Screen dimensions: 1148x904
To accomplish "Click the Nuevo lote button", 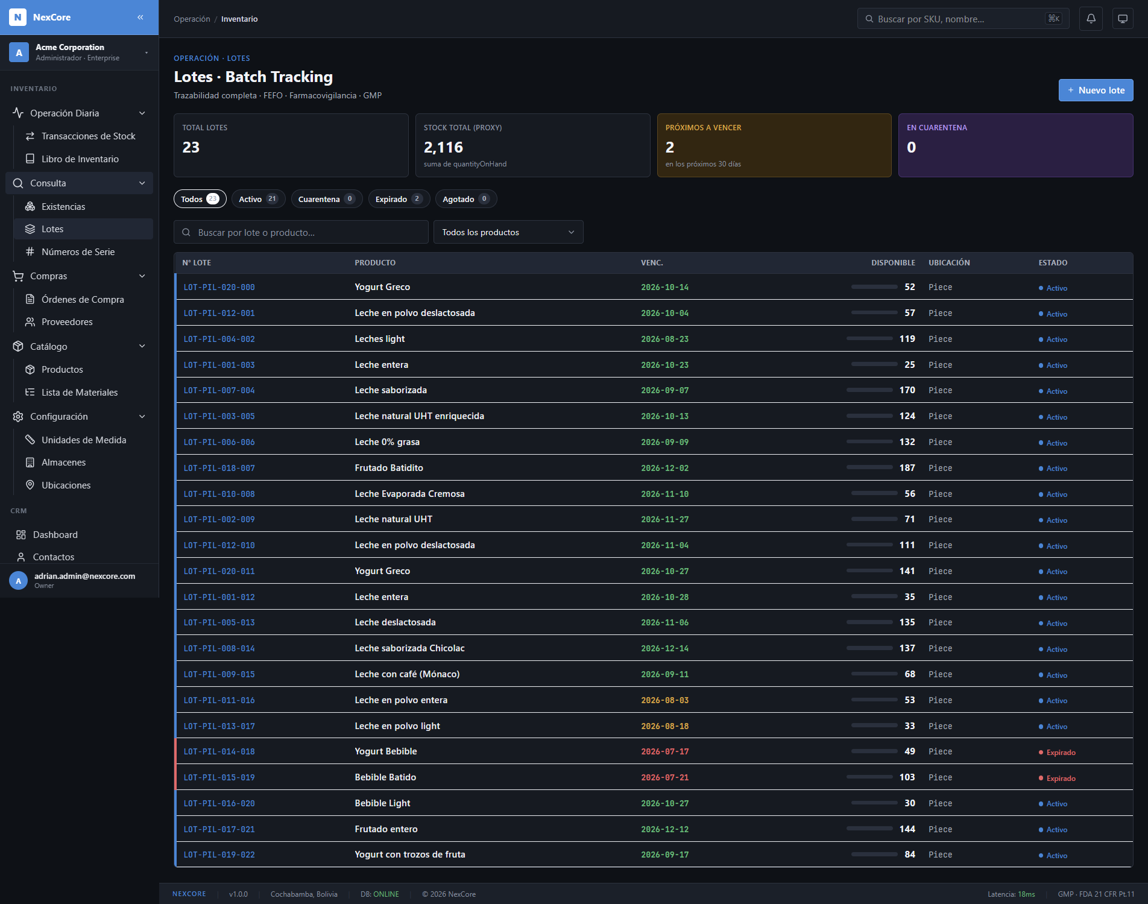I will [x=1096, y=90].
